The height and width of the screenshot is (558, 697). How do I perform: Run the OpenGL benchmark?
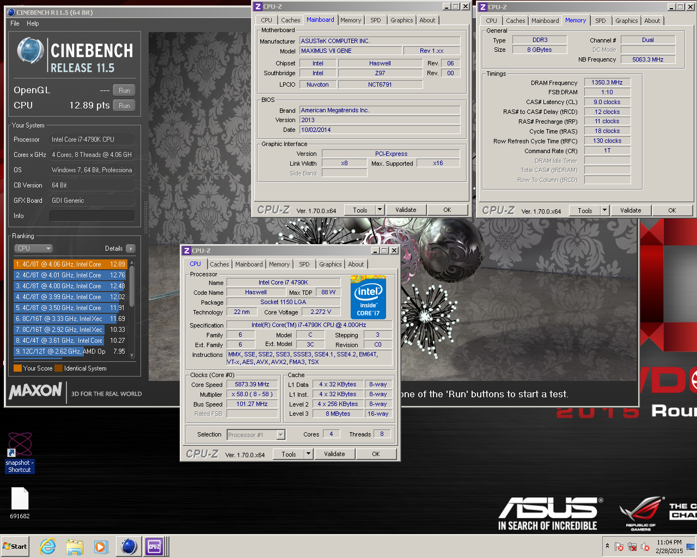coord(124,90)
